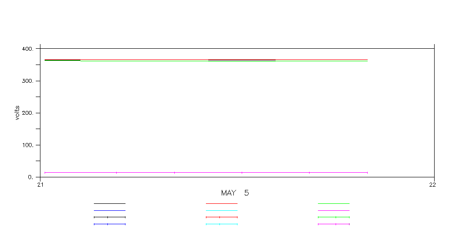469x234 pixels.
Task: Click the "0." y-axis tick label
Action: coord(30,177)
